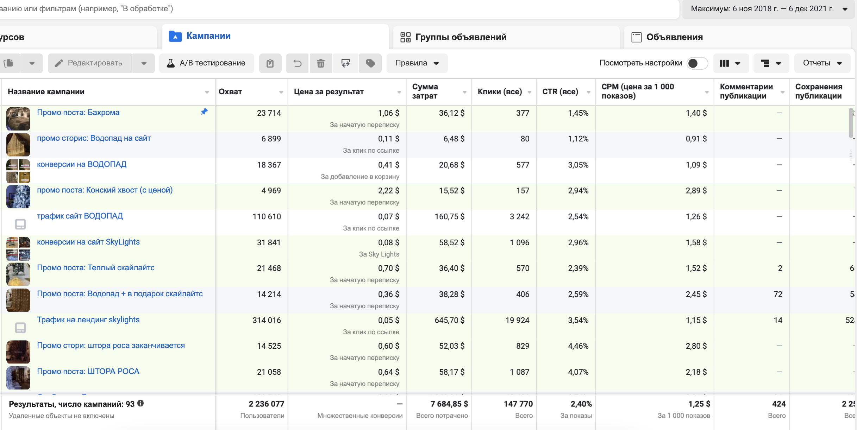Click thumbnail of Промо стори: штора роса заканчивается
This screenshot has height=430, width=857.
pos(18,352)
